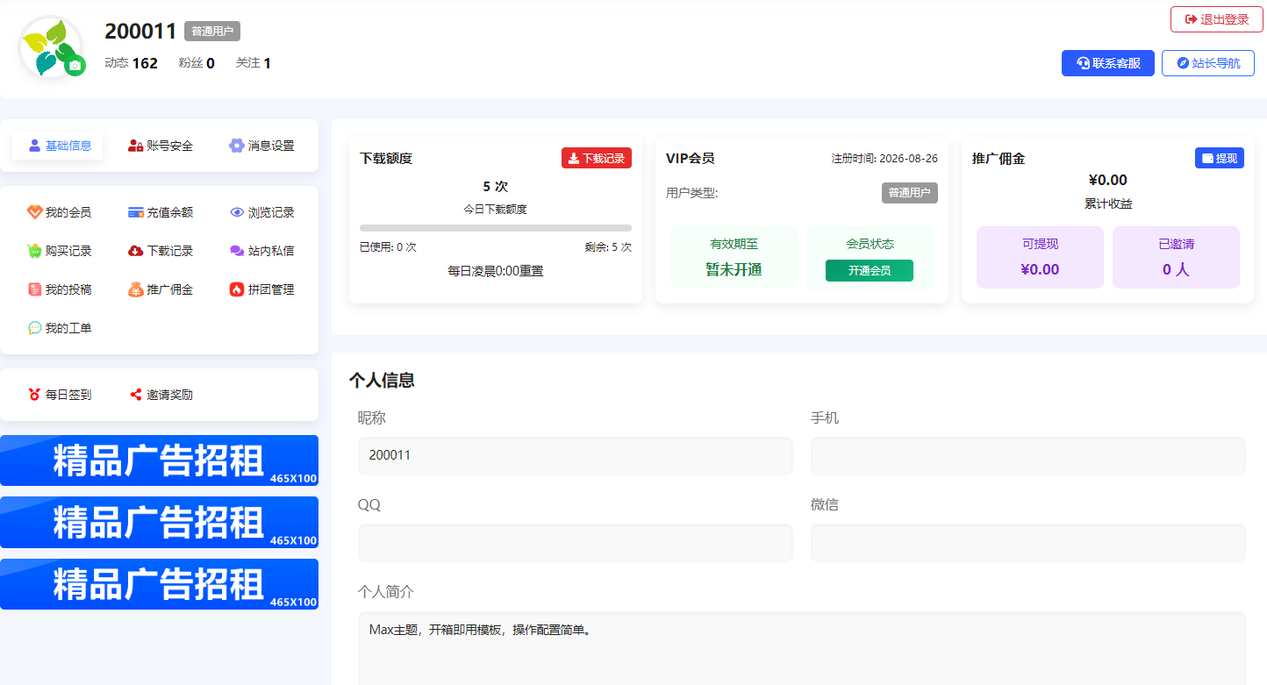Click the QQ input field
The image size is (1267, 685).
point(576,543)
